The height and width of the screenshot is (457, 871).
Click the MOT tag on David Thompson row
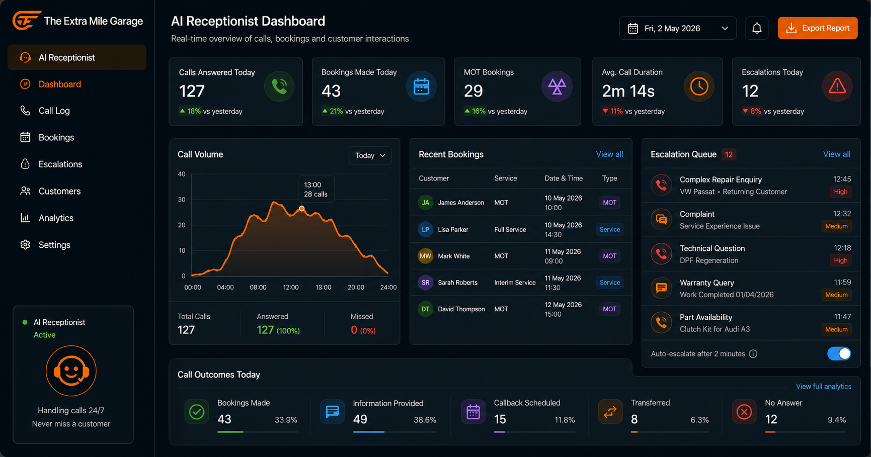click(x=610, y=309)
